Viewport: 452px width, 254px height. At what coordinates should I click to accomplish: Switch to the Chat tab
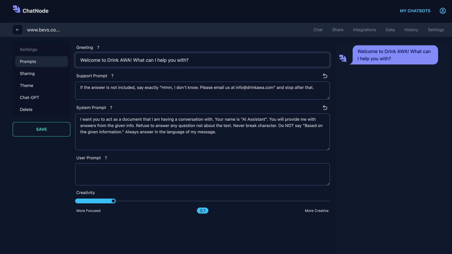pos(318,30)
